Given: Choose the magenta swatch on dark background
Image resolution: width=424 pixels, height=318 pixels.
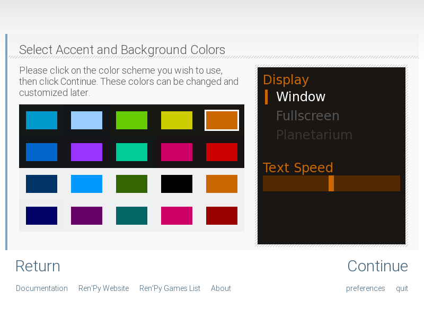Looking at the screenshot, I should click(176, 152).
